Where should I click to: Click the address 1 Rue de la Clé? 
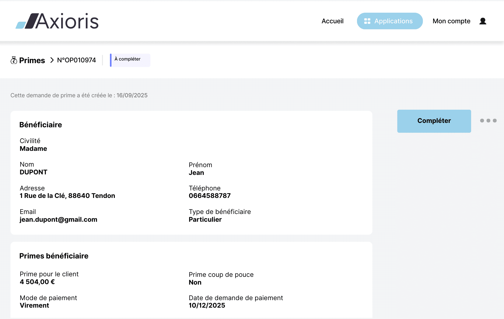click(x=67, y=196)
